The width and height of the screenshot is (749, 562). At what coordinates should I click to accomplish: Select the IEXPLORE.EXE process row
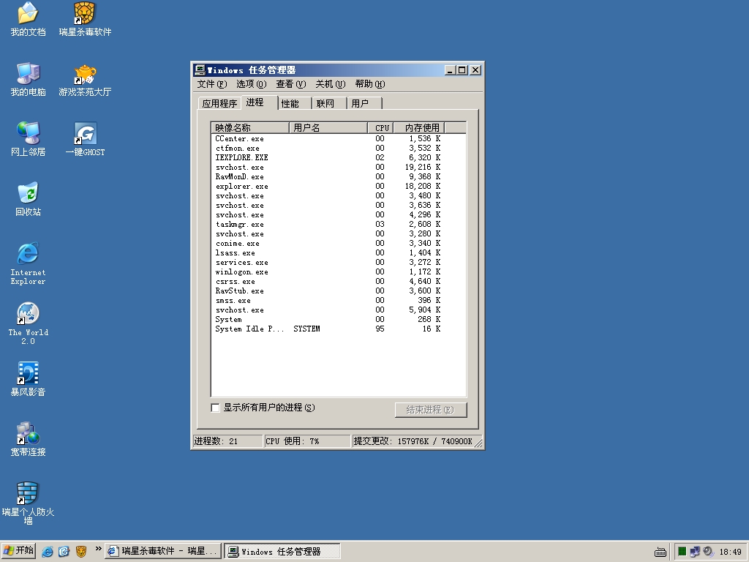[339, 158]
